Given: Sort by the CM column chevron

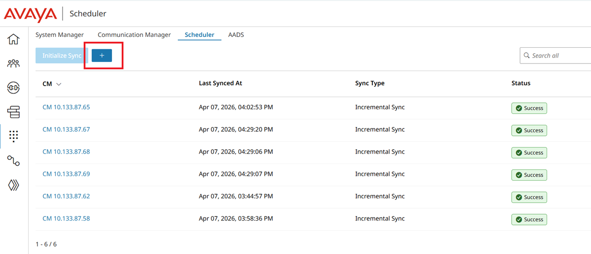Looking at the screenshot, I should pyautogui.click(x=59, y=84).
